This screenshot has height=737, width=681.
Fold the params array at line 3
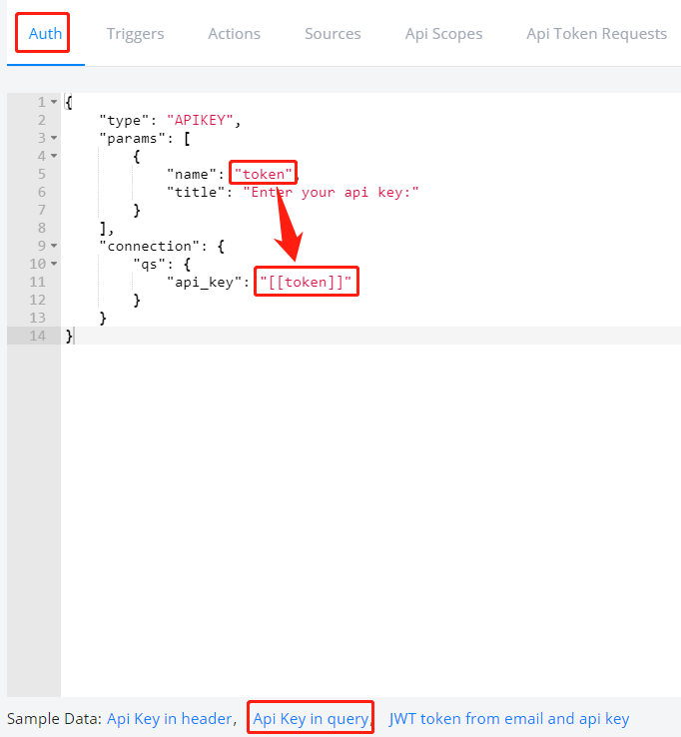coord(54,139)
